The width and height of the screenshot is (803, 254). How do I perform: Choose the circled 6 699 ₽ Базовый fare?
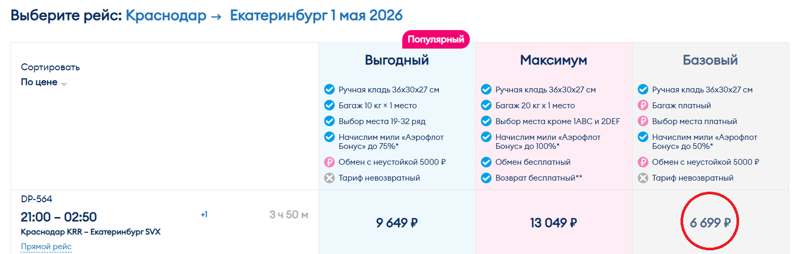tap(710, 223)
